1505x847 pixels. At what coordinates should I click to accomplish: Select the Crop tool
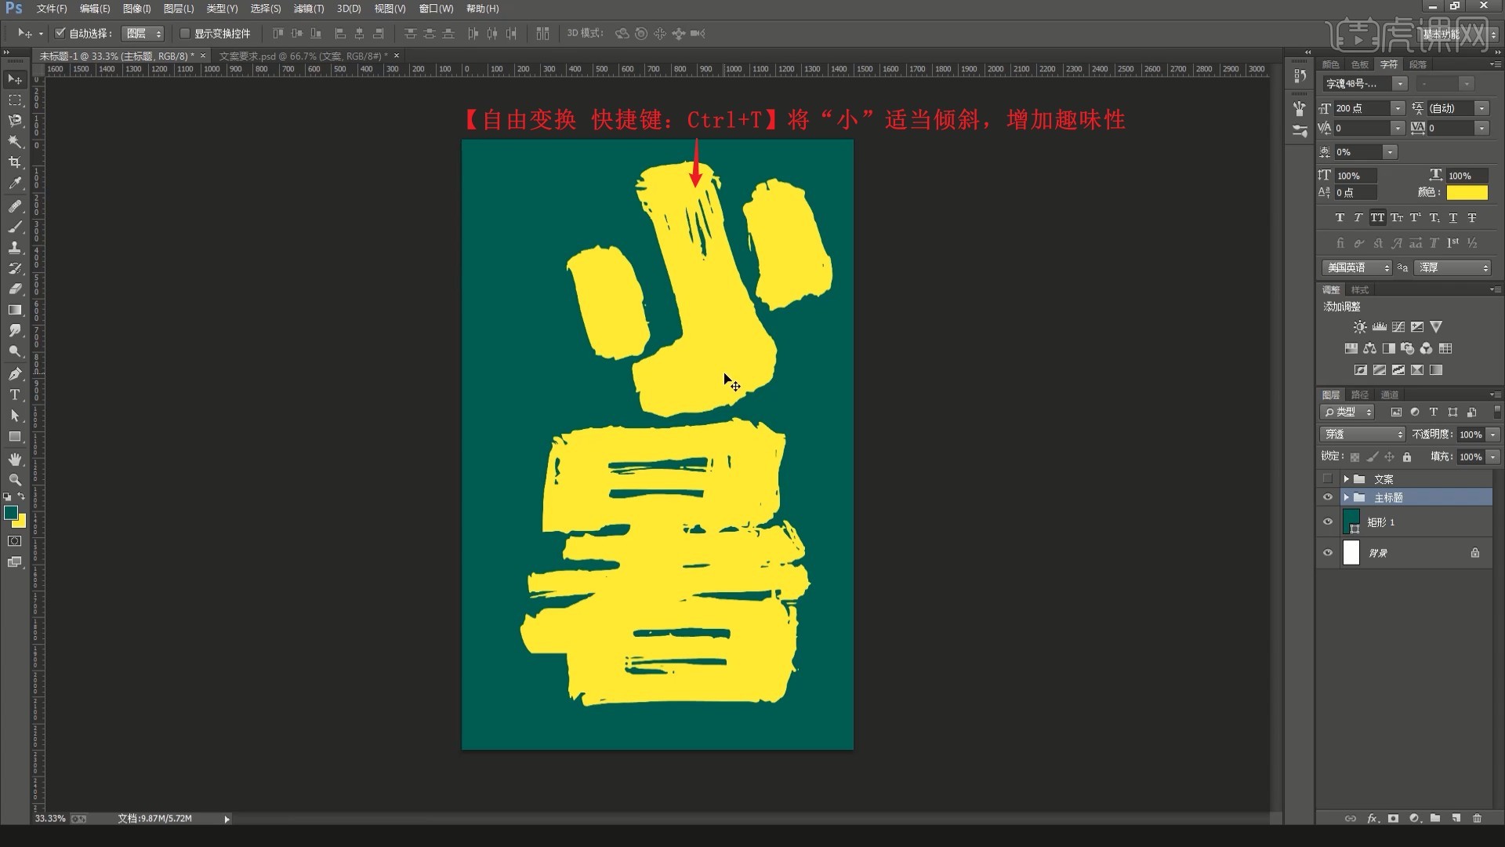coord(15,162)
